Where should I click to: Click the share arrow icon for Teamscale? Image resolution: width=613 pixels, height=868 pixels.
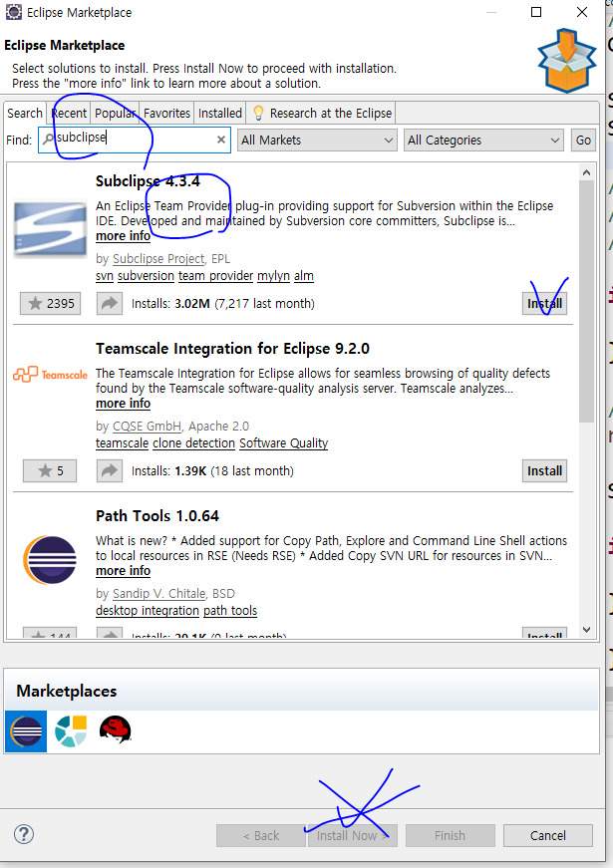tap(109, 471)
